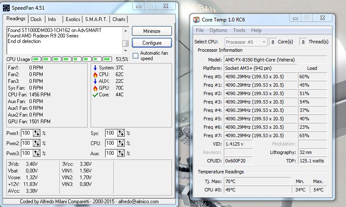Open the Charts tab
346x207 pixels.
point(119,19)
